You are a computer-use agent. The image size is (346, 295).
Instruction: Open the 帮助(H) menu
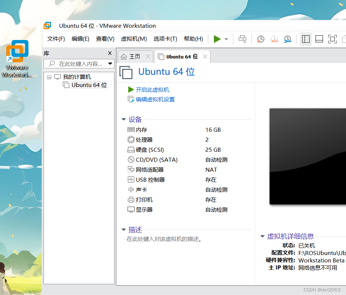(x=193, y=39)
